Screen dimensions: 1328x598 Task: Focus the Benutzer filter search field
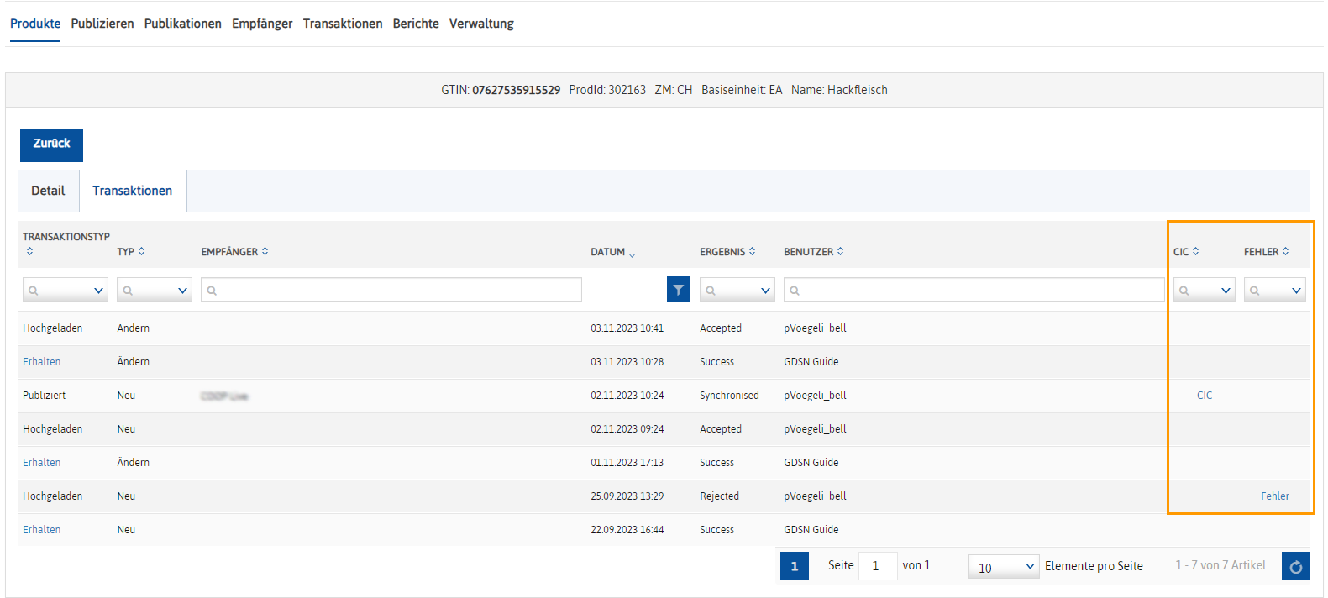(974, 290)
